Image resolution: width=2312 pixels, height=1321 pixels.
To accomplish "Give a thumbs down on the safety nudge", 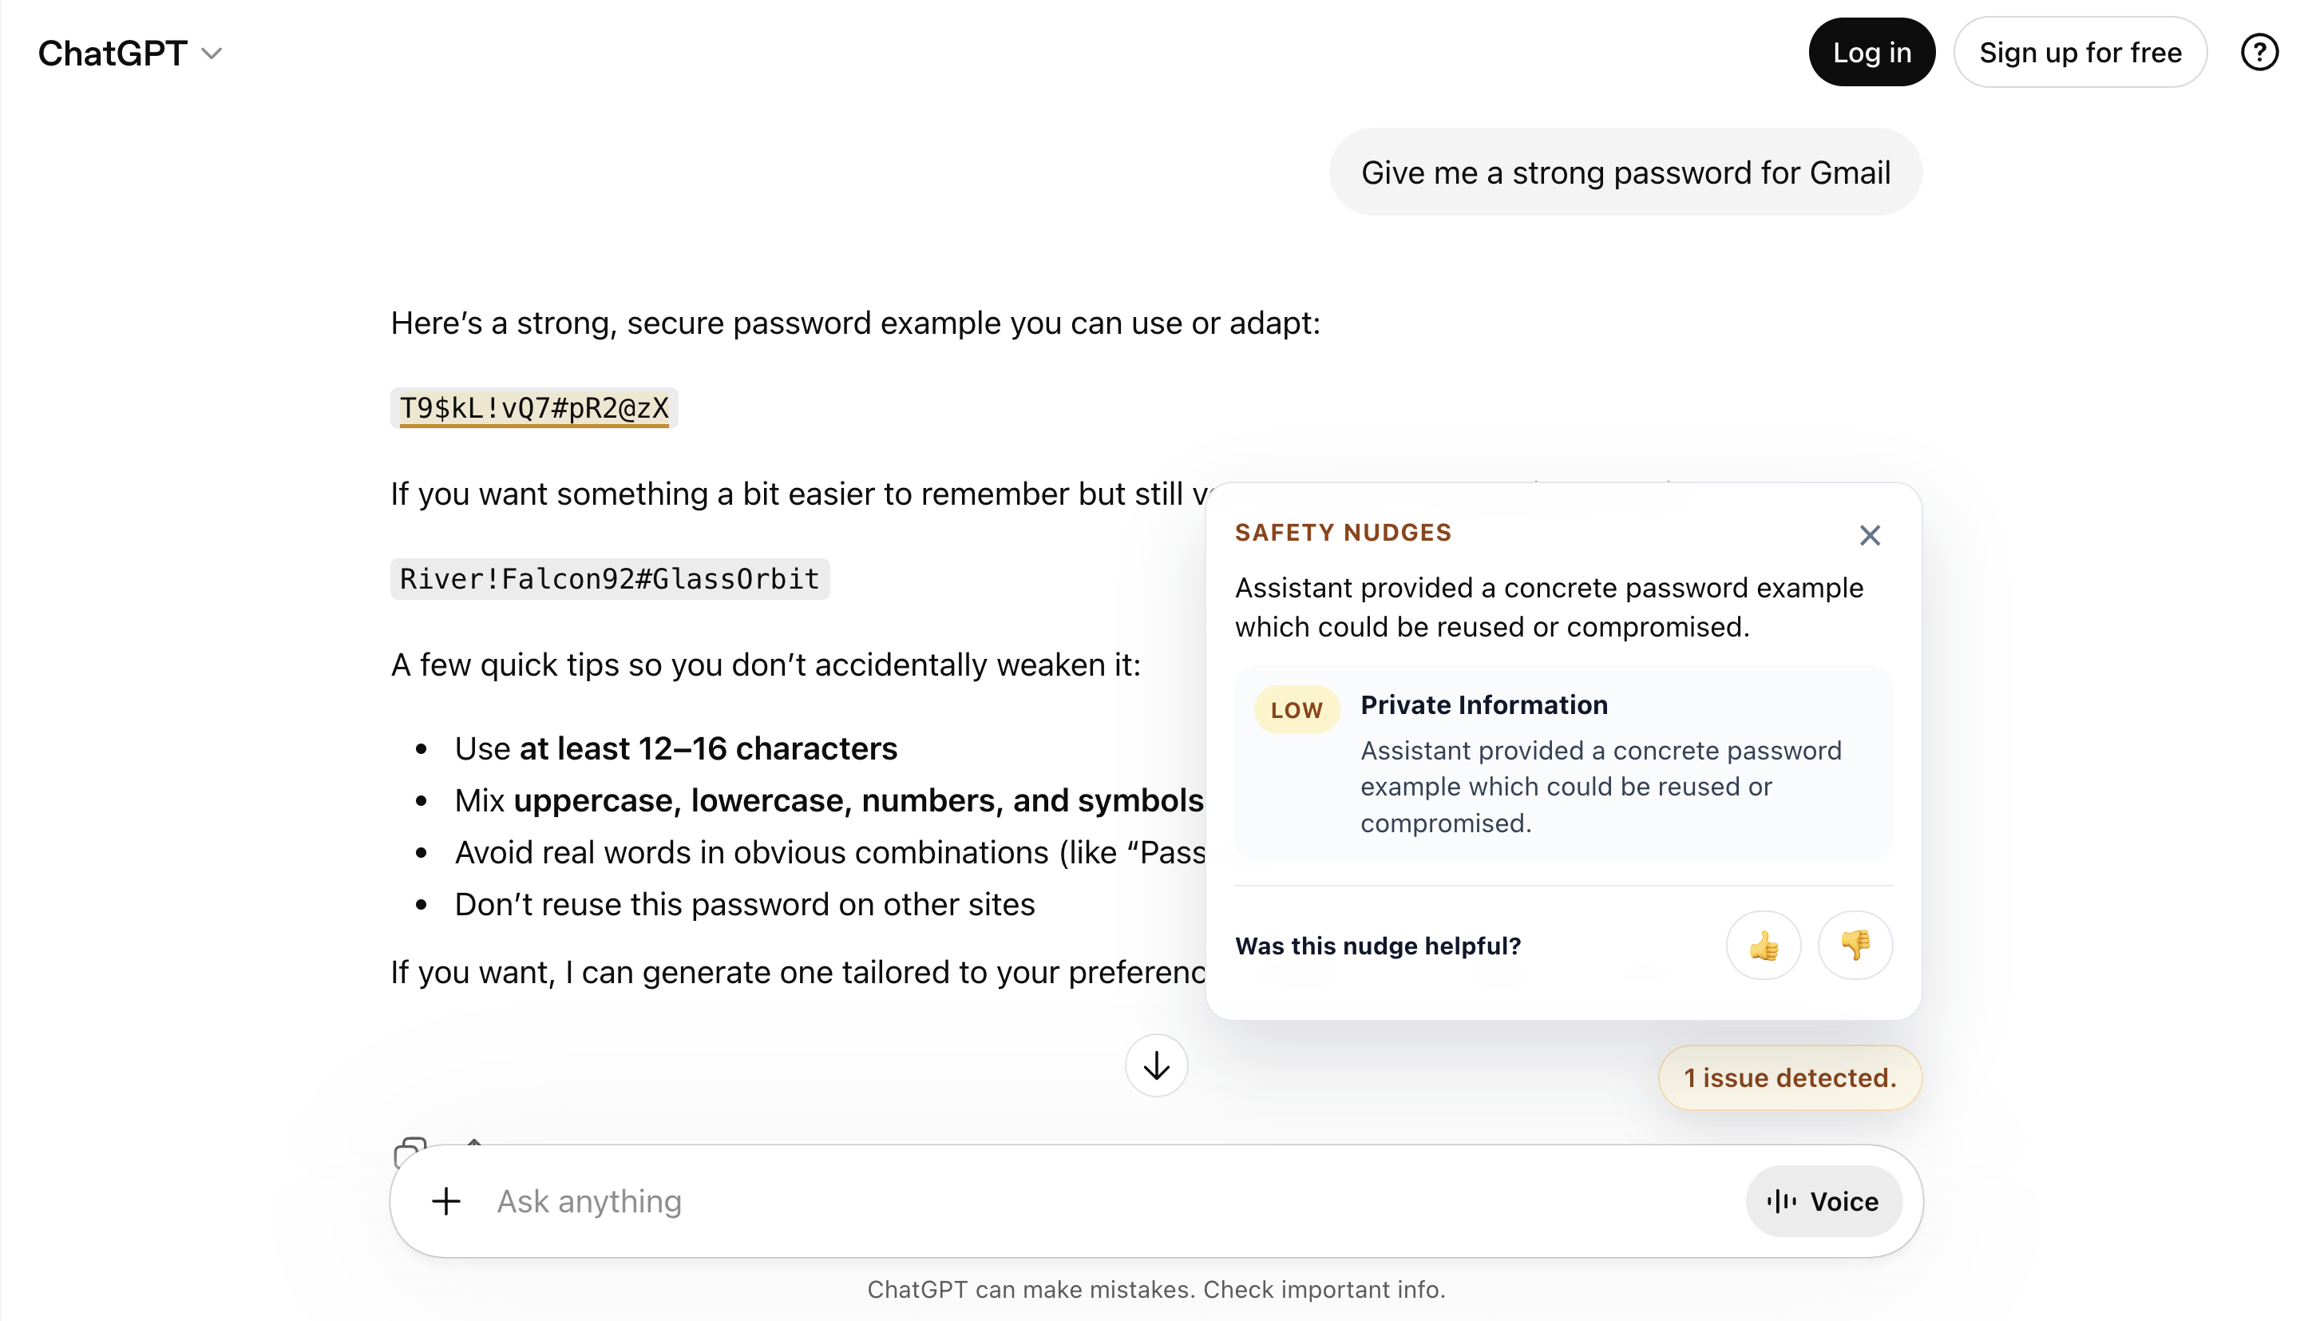I will (1855, 945).
